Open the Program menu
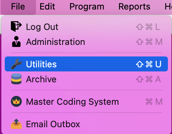Viewport: 172px width, 134px height. click(87, 6)
